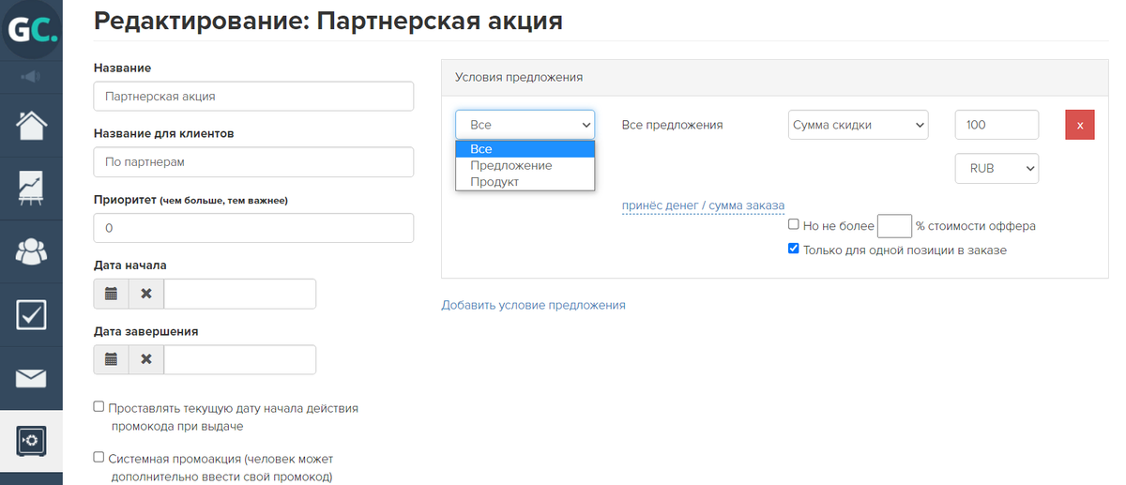Open the house dashboard sidebar icon

pos(31,126)
